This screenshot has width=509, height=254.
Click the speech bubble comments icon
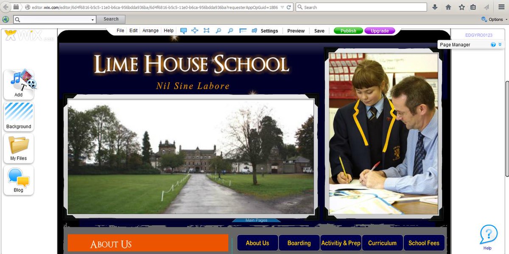click(184, 30)
